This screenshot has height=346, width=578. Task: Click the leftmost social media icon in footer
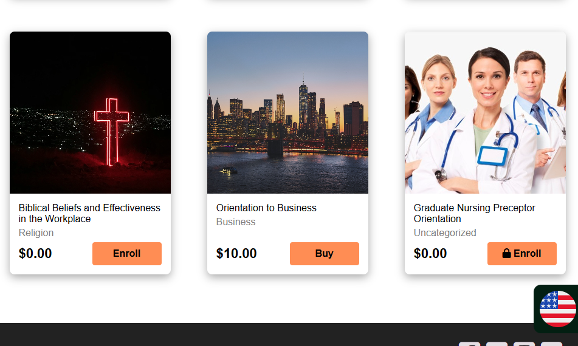click(x=469, y=344)
